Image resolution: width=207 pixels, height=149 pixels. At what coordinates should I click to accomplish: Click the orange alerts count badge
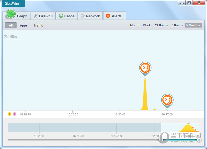[x=108, y=16]
